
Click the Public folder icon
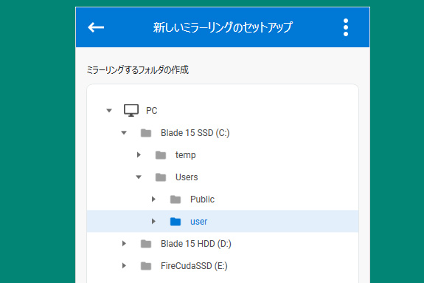175,200
